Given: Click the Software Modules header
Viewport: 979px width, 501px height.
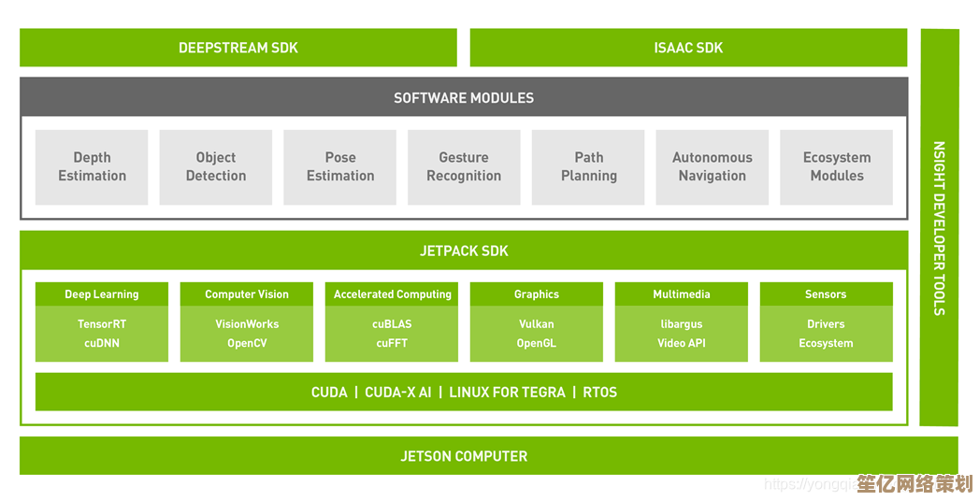Looking at the screenshot, I should 464,97.
